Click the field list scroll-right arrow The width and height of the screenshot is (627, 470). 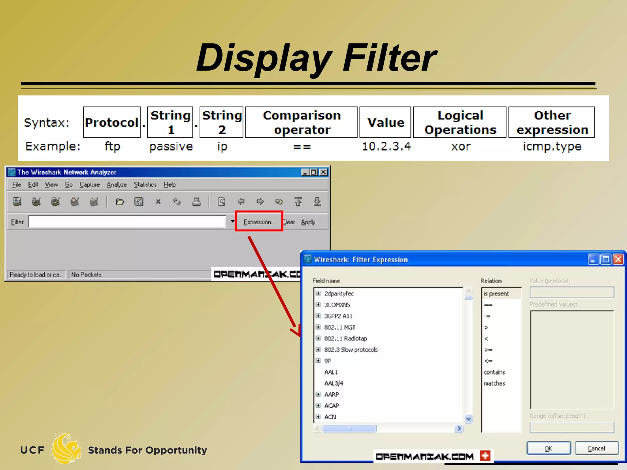tap(459, 428)
